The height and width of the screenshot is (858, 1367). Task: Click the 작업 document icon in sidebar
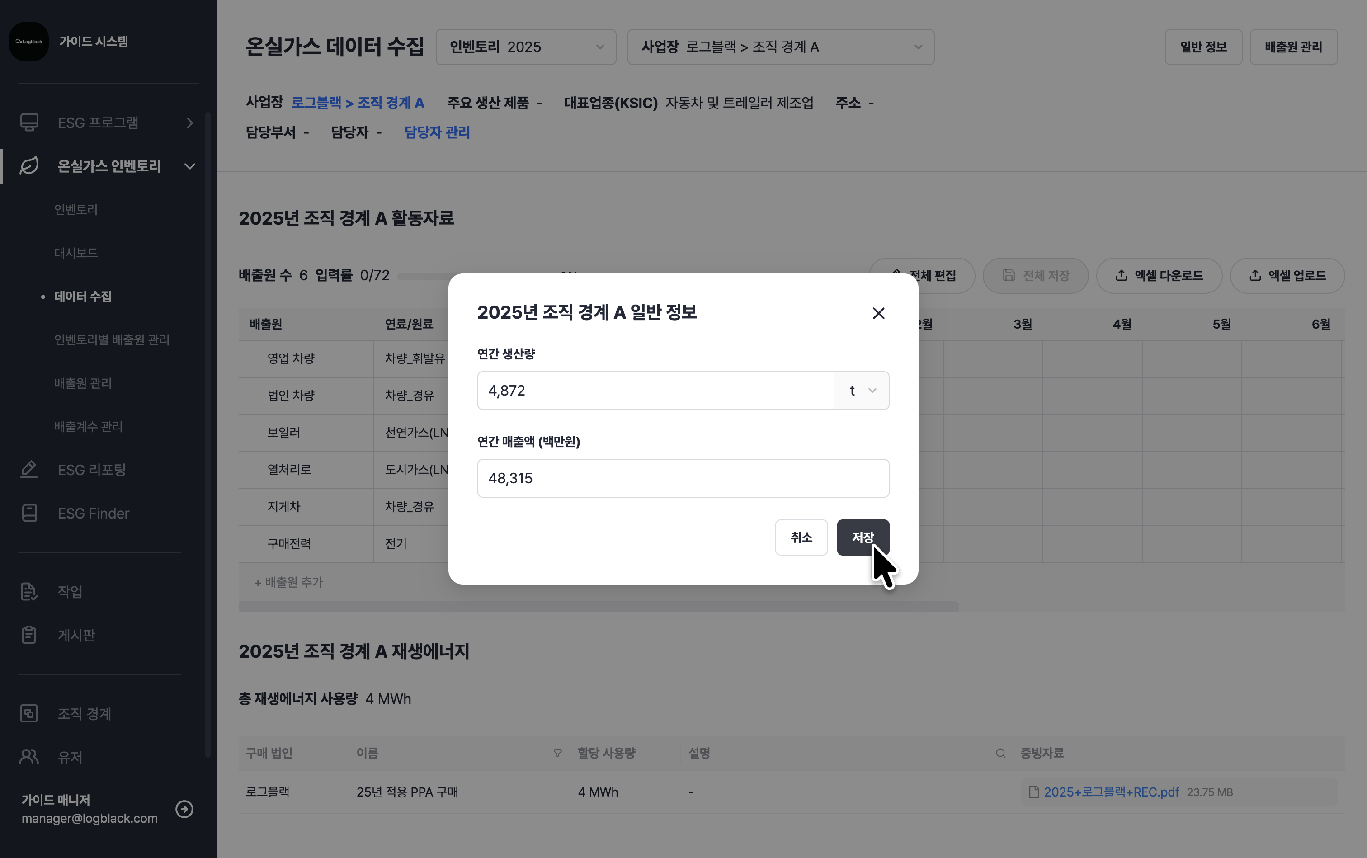coord(29,591)
